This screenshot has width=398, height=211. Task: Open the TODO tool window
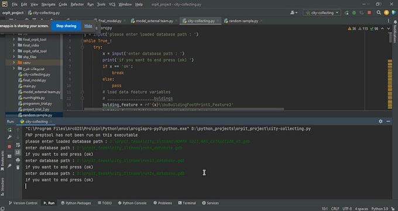pyautogui.click(x=105, y=203)
